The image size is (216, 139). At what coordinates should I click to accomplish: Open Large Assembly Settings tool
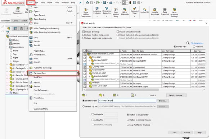(174, 12)
